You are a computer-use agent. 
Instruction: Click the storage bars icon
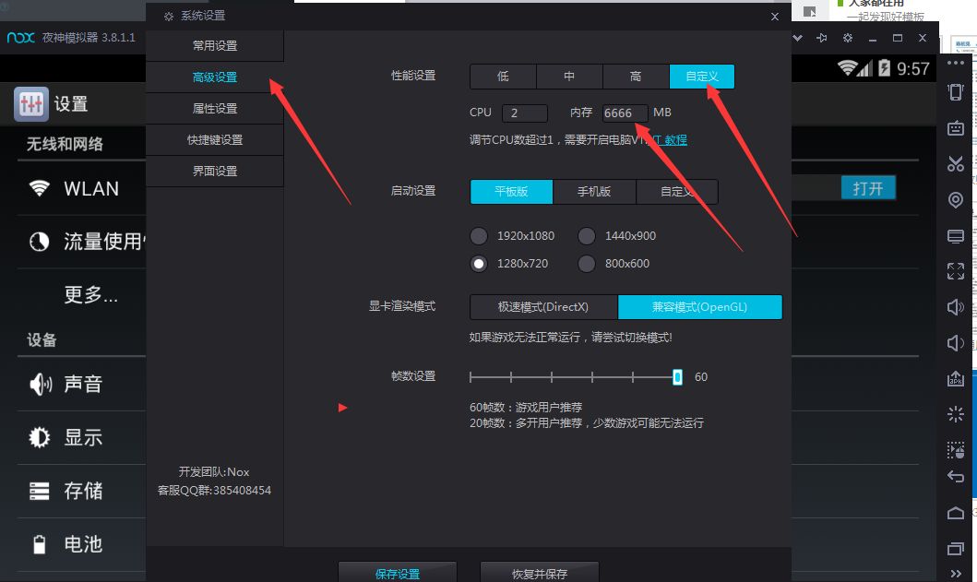click(40, 491)
